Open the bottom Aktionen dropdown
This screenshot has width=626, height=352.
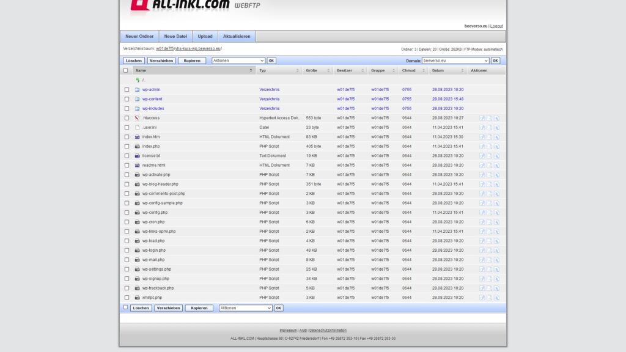[x=246, y=308]
